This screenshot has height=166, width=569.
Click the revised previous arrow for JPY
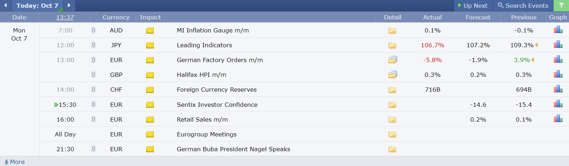tap(537, 45)
